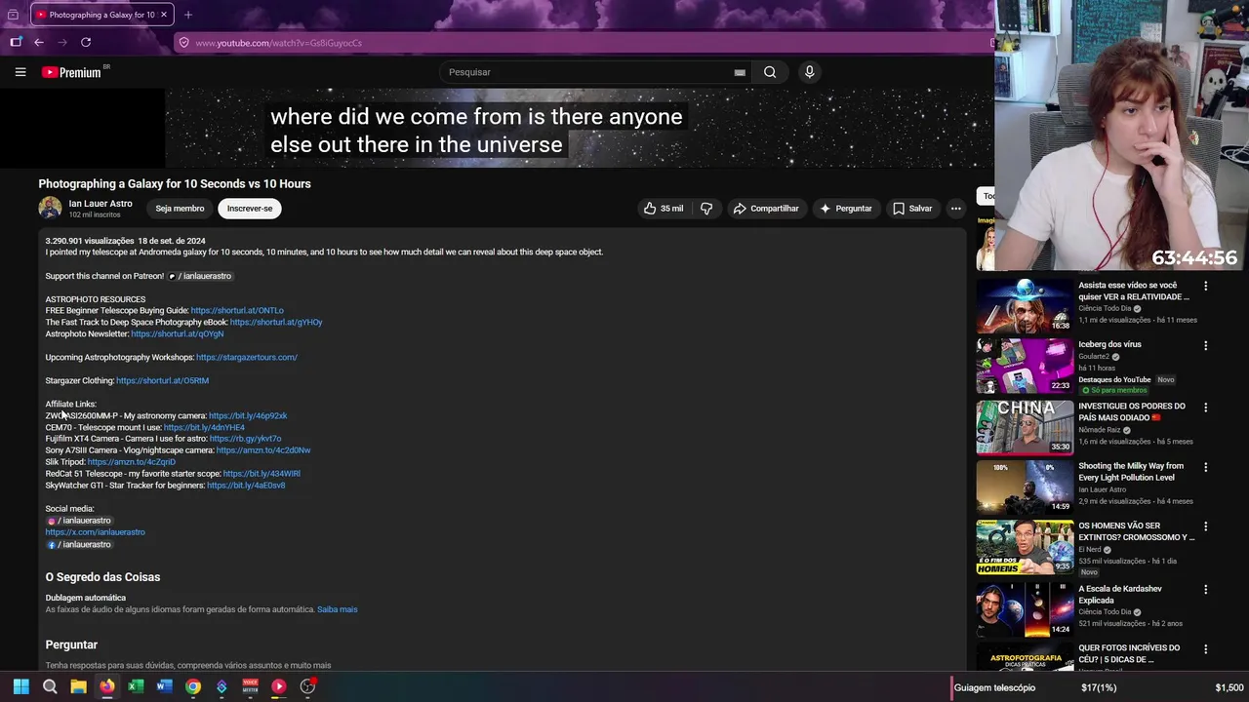Click Ian Lauer Astro channel name
Image resolution: width=1249 pixels, height=702 pixels.
pos(101,204)
